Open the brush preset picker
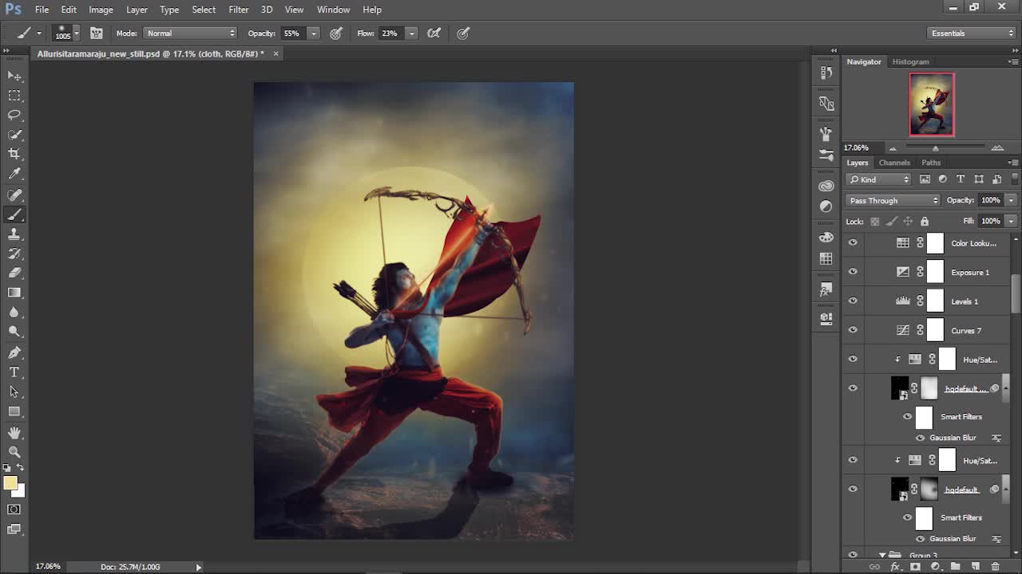The height and width of the screenshot is (574, 1022). (x=66, y=33)
